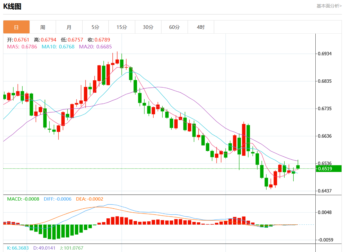
Task: Click the 0.0048 MACD axis label
Action: (325, 212)
